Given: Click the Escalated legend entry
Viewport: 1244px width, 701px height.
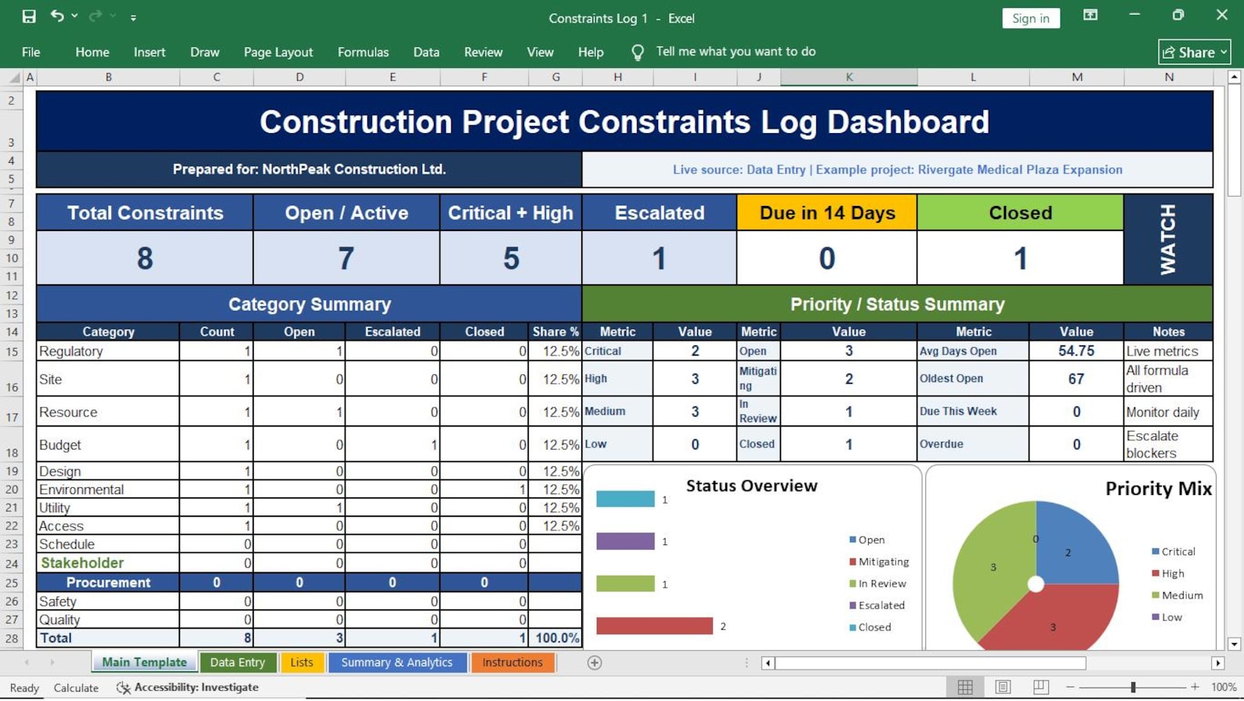Looking at the screenshot, I should point(877,605).
